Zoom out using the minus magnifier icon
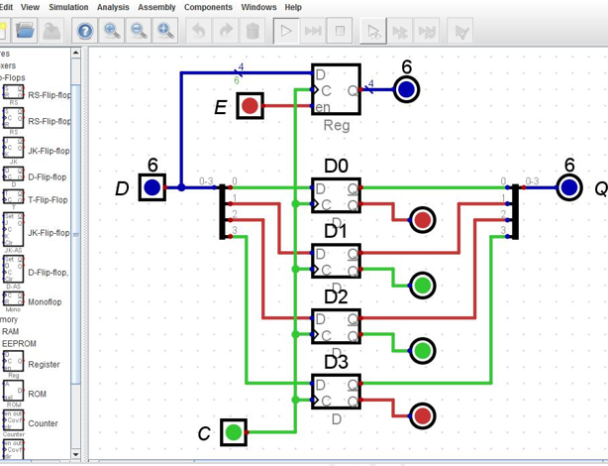The image size is (608, 466). pyautogui.click(x=139, y=31)
